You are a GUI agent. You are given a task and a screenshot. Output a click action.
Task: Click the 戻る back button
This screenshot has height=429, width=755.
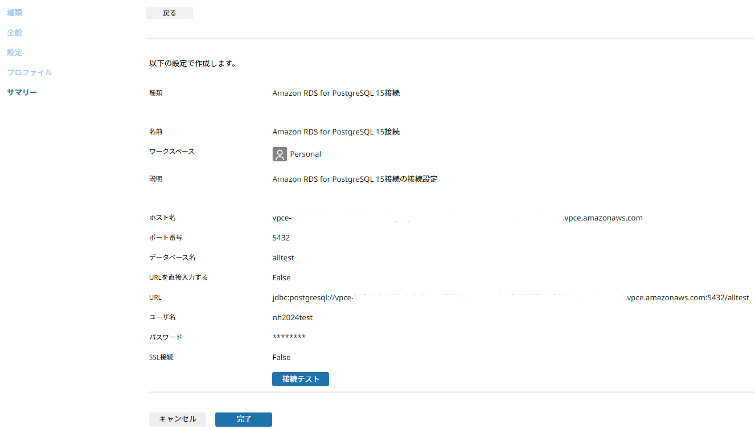point(169,13)
